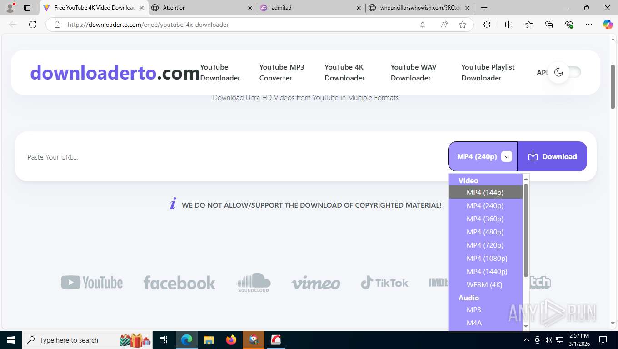Image resolution: width=618 pixels, height=349 pixels.
Task: Choose M4A audio format
Action: [485, 323]
